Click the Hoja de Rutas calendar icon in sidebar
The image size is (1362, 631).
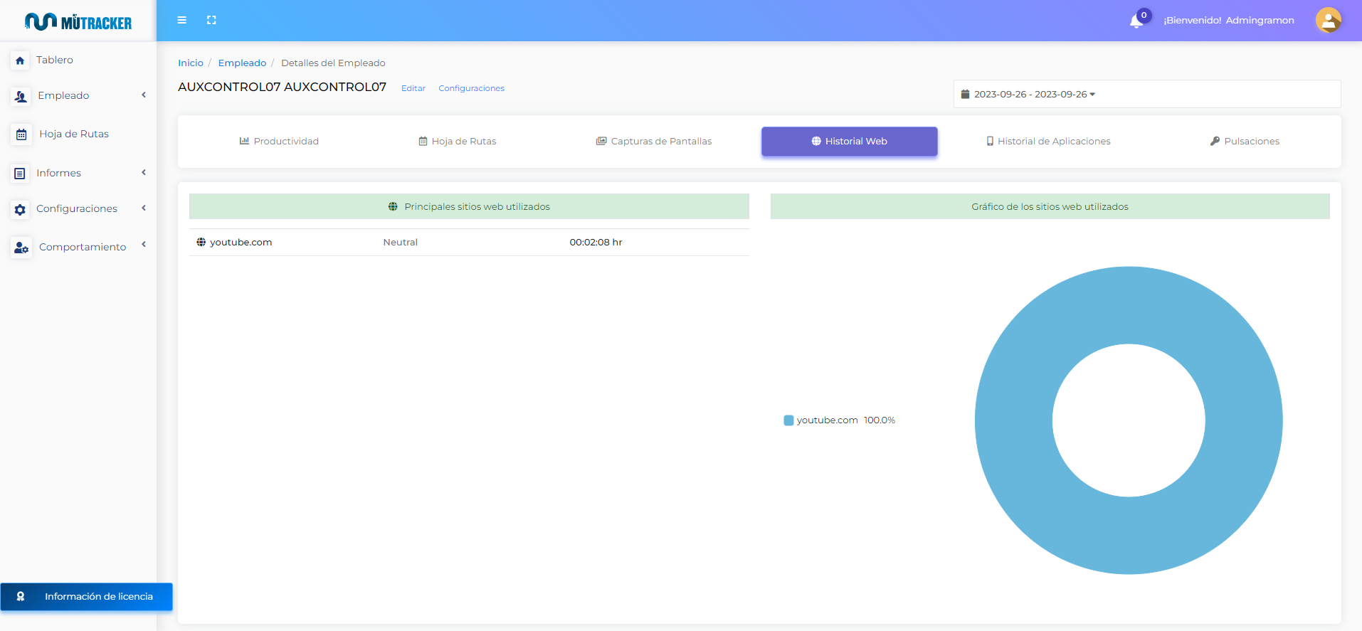[21, 134]
